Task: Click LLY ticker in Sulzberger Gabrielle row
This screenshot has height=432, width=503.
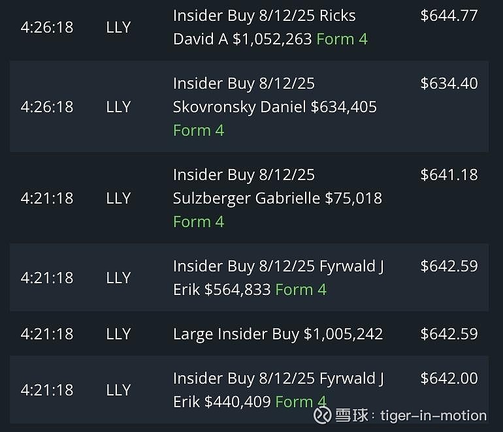Action: point(118,198)
